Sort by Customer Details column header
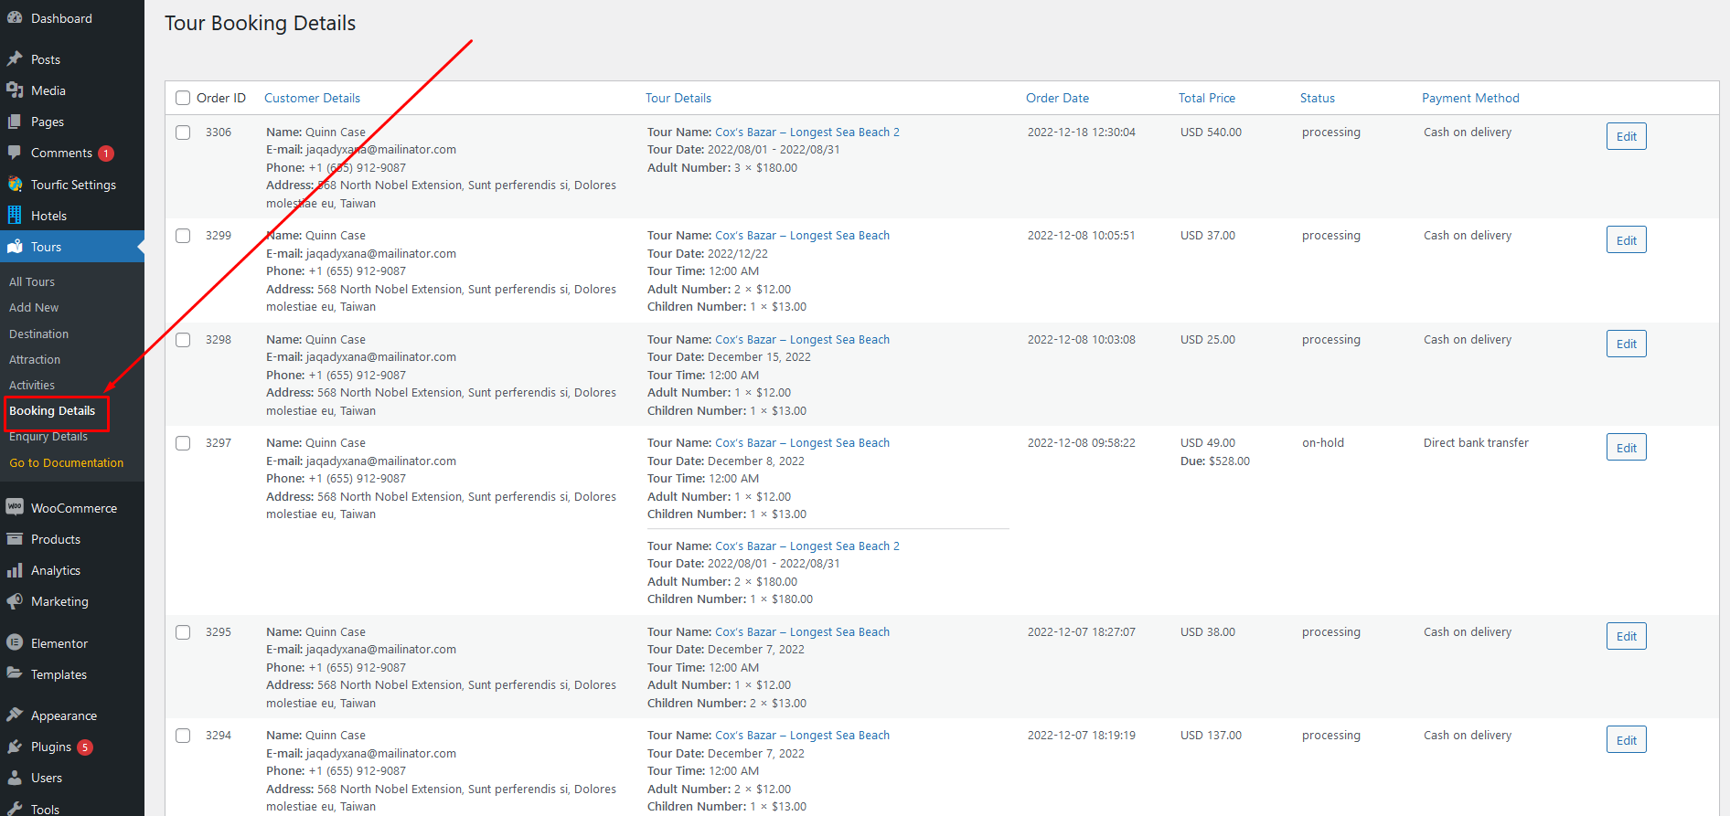 (x=312, y=98)
